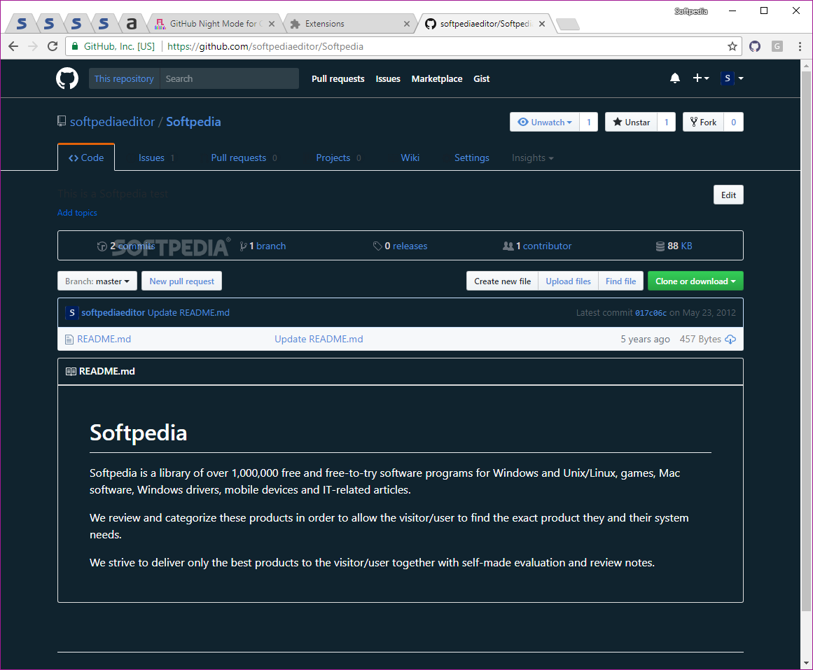Select the Code repository tab
This screenshot has width=813, height=670.
(x=86, y=157)
